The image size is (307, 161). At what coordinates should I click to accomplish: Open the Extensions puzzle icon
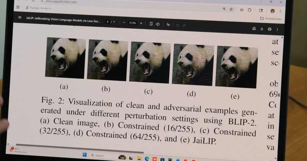[x=249, y=10]
